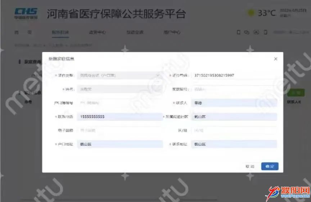This screenshot has width=311, height=202.
Task: Click the 取消 cancel button
Action: coord(250,166)
